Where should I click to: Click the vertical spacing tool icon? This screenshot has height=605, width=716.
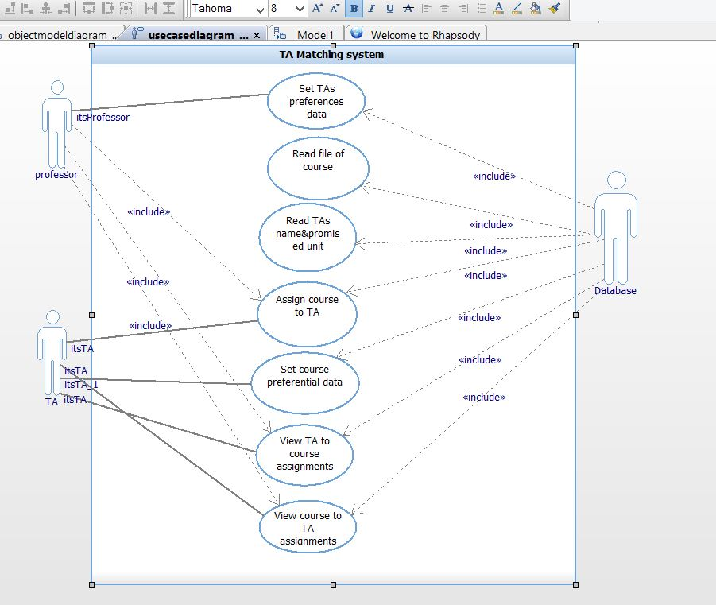pyautogui.click(x=167, y=9)
